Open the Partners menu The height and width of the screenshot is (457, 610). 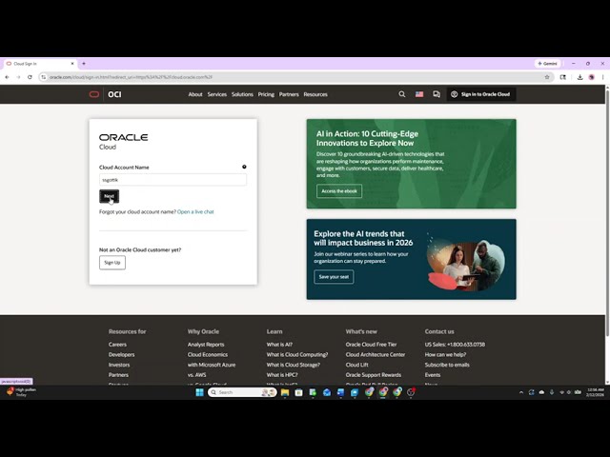[x=289, y=94]
